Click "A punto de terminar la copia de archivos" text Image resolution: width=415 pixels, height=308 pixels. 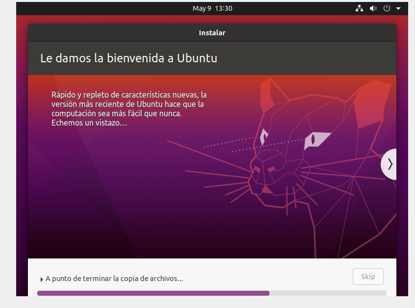tap(114, 279)
